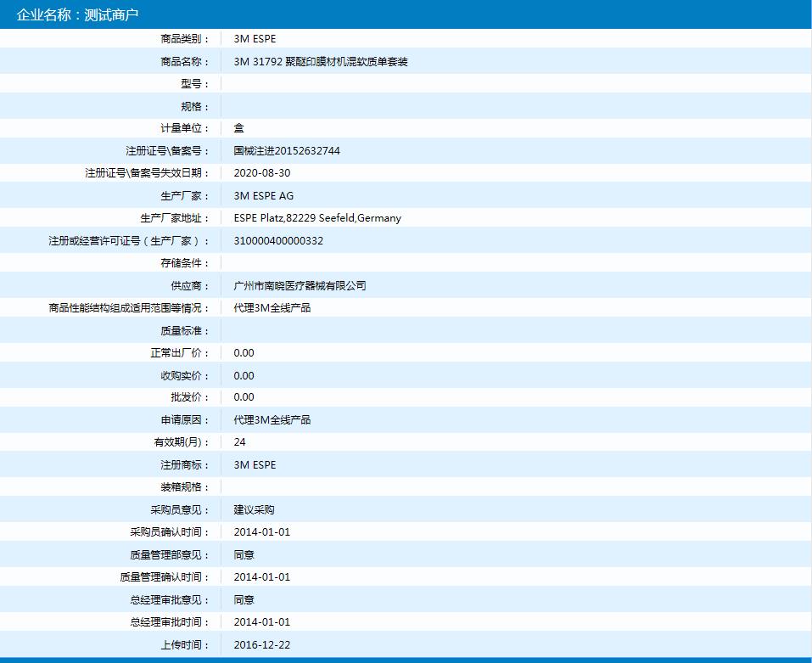Viewport: 812px width, 663px height.
Task: Click product name 3M 31792 聚醚印膜材机混软质单套装
Action: pyautogui.click(x=321, y=62)
